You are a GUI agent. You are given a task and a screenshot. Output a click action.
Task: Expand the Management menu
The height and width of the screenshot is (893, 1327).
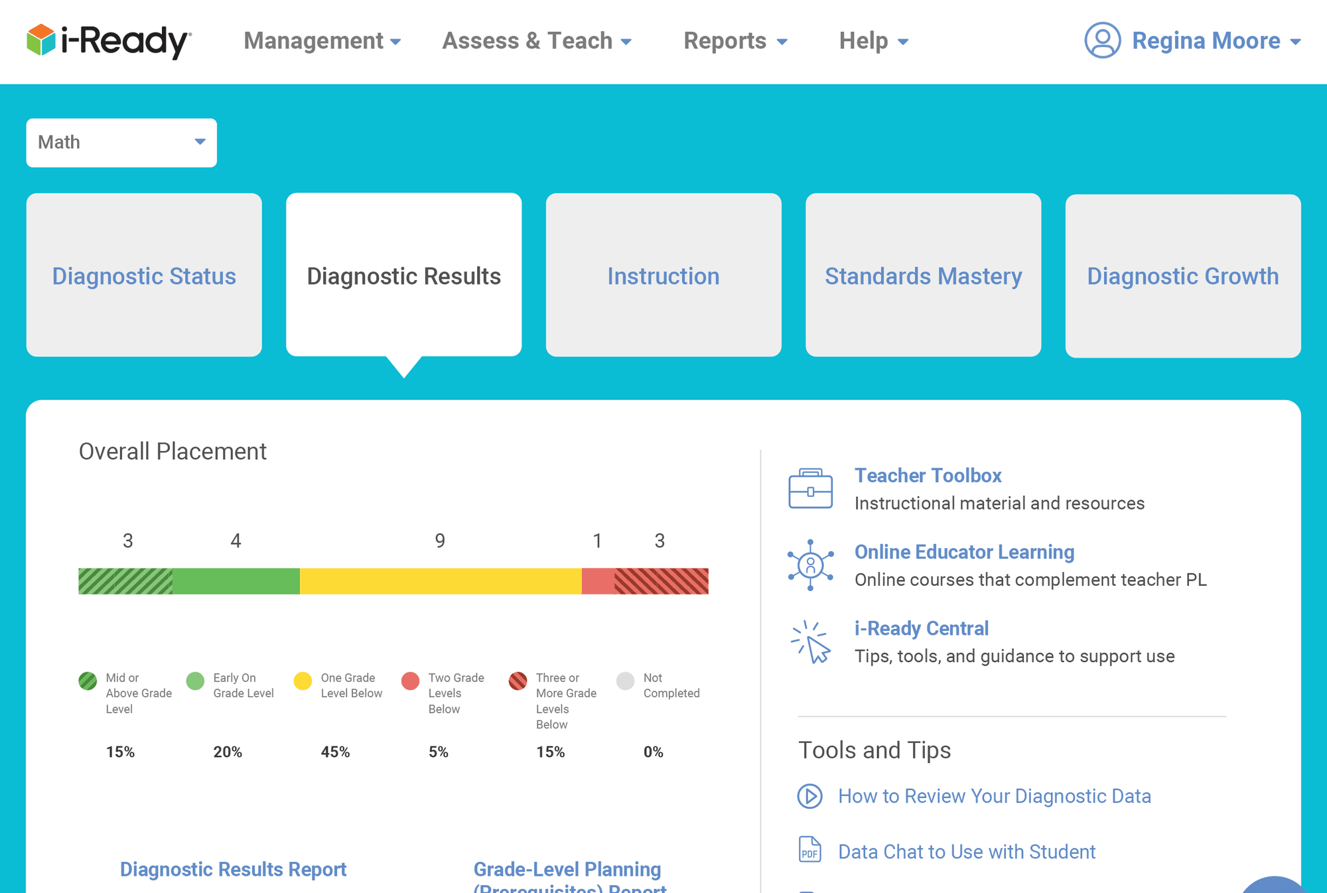[322, 41]
